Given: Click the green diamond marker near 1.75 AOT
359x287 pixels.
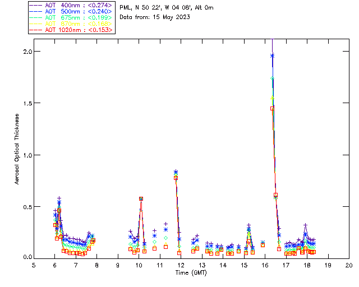Looking at the screenshot, I should [x=272, y=78].
